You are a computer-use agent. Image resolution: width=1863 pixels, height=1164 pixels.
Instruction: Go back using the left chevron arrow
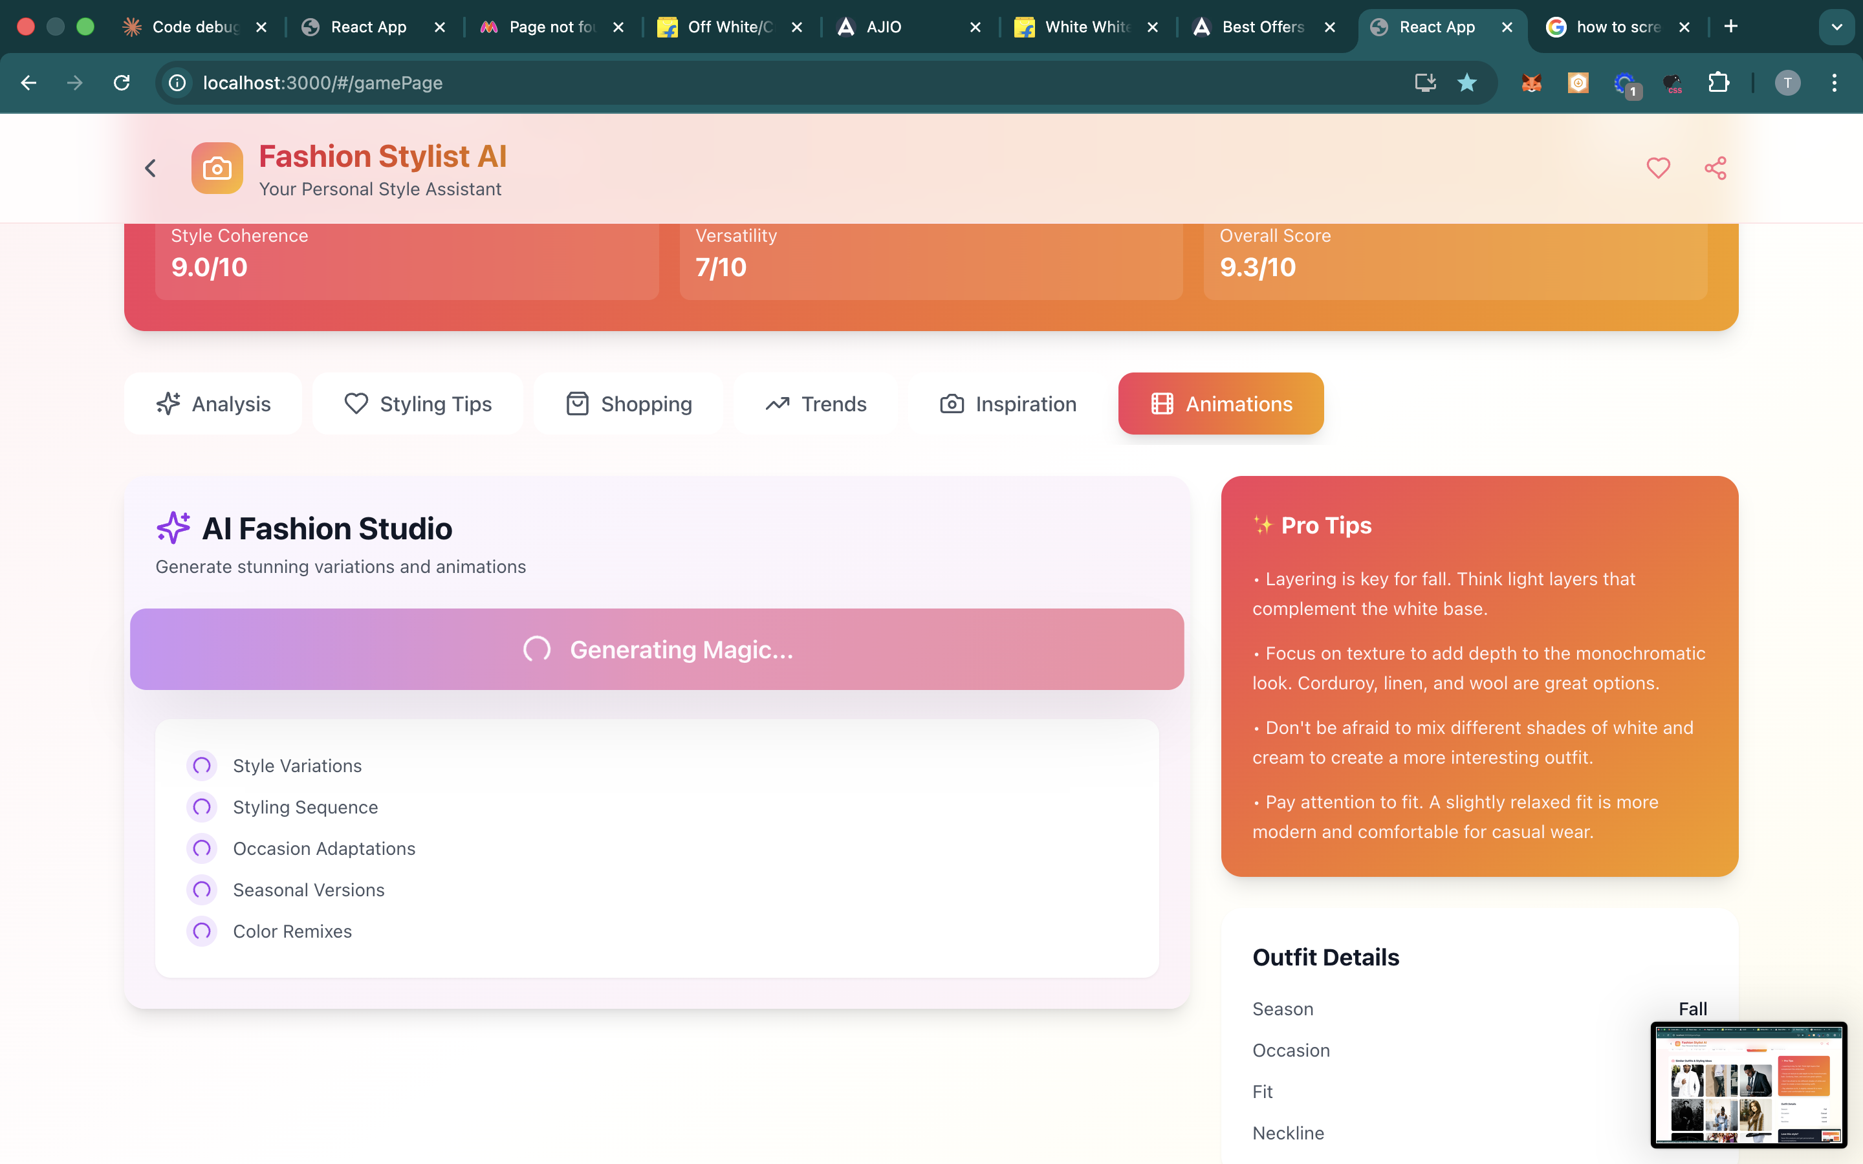point(151,168)
